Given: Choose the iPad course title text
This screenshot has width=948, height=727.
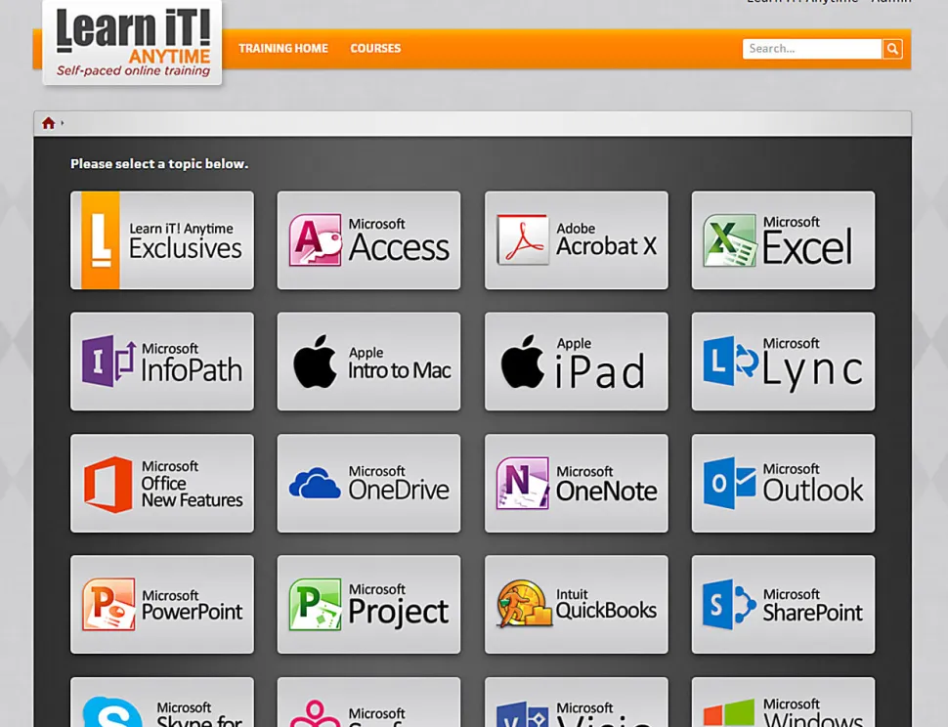Looking at the screenshot, I should [x=601, y=371].
